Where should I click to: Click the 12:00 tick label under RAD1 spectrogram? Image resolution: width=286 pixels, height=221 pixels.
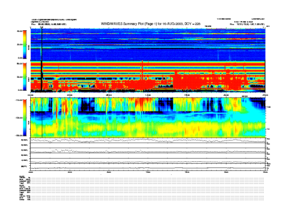(x=148, y=95)
